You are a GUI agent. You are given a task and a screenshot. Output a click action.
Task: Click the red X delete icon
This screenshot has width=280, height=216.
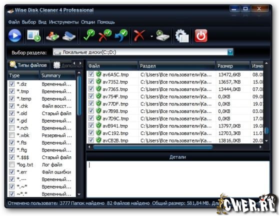[139, 35]
